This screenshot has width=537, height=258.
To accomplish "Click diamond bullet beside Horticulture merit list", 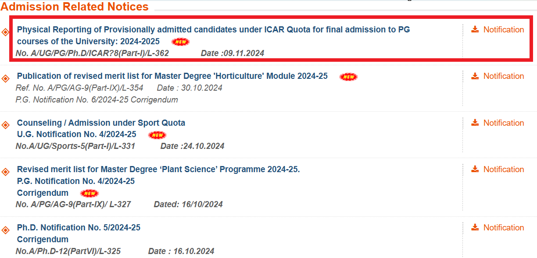I will (6, 78).
